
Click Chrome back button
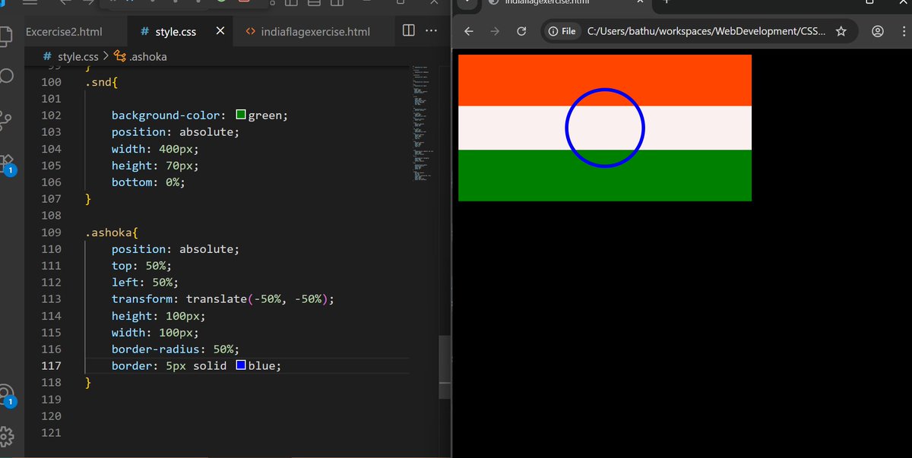469,31
